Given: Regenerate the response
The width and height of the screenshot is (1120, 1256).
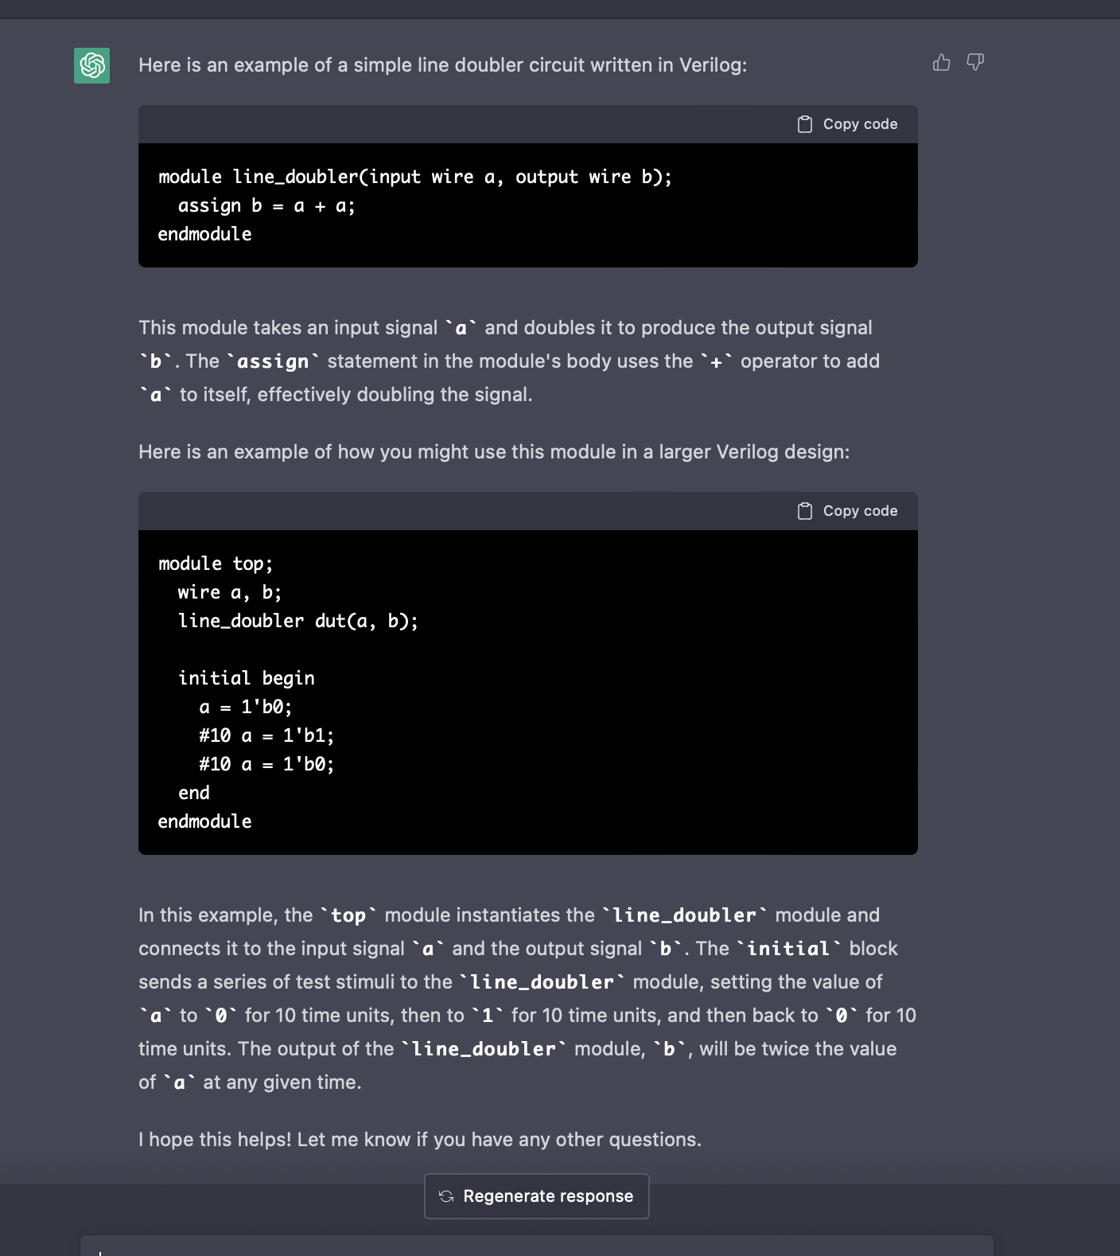Looking at the screenshot, I should (x=537, y=1196).
